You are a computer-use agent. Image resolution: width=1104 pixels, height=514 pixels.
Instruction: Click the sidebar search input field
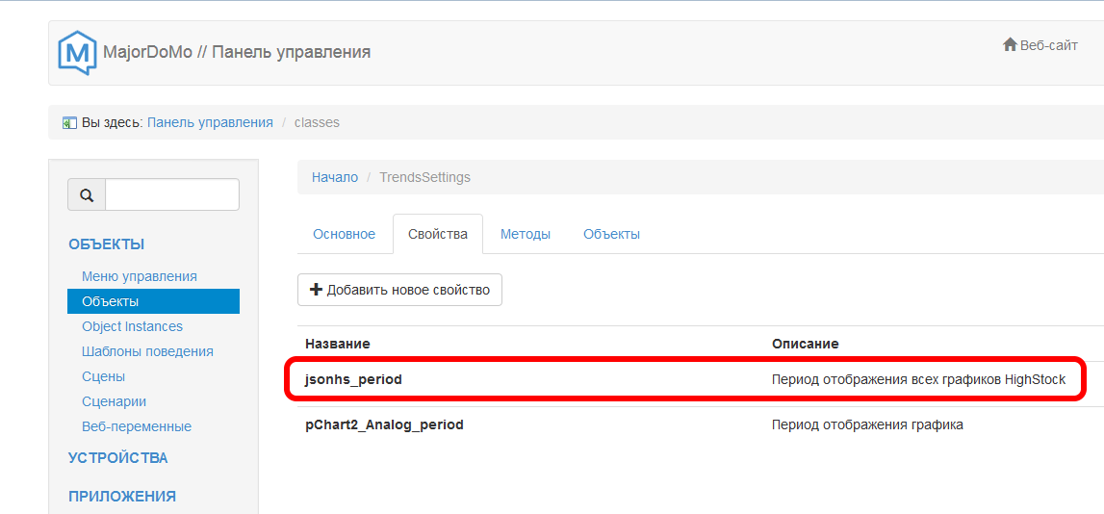click(172, 195)
